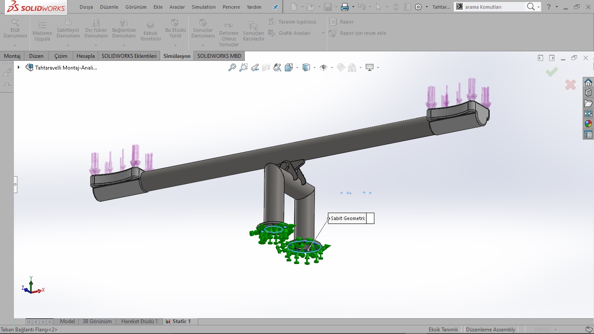
Task: Click the Rebuild traffic light icon
Action: pyautogui.click(x=396, y=7)
